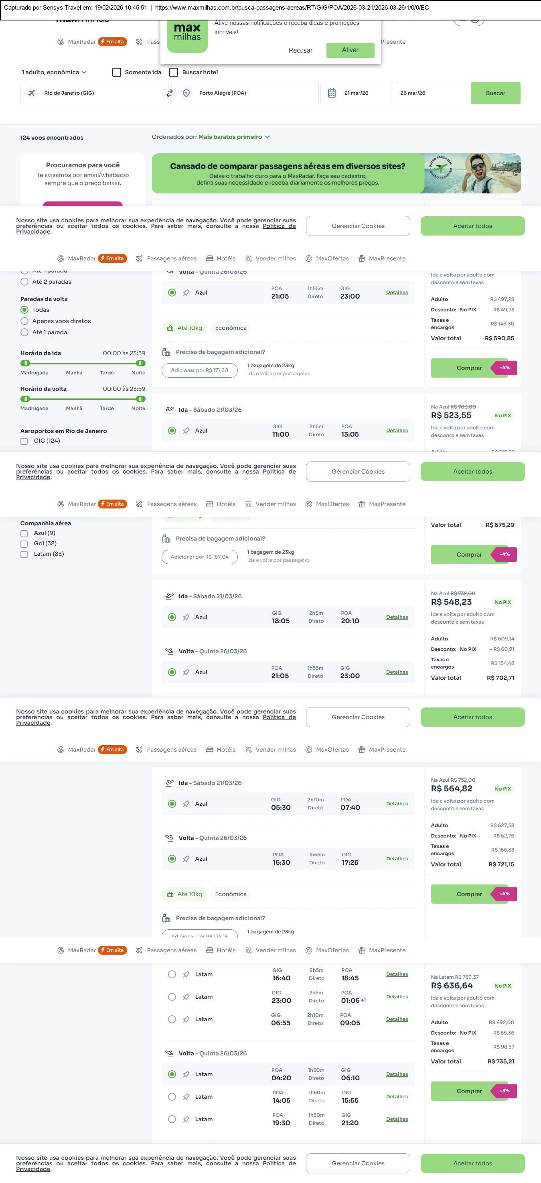Open the '1 adulto, econômica' passenger dropdown
Screen dimensions: 541x1183
tap(54, 72)
